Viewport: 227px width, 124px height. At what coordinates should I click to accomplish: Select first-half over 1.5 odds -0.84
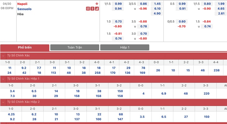pos(207,21)
